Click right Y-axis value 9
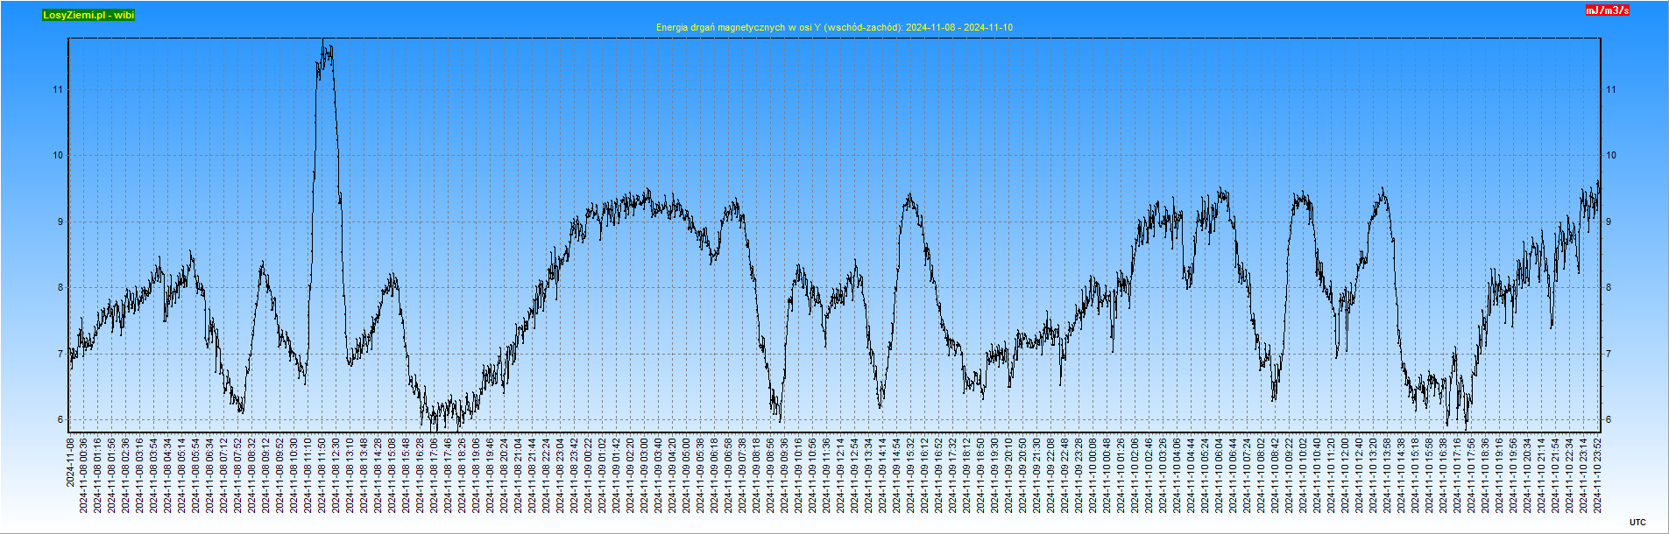 click(1609, 222)
